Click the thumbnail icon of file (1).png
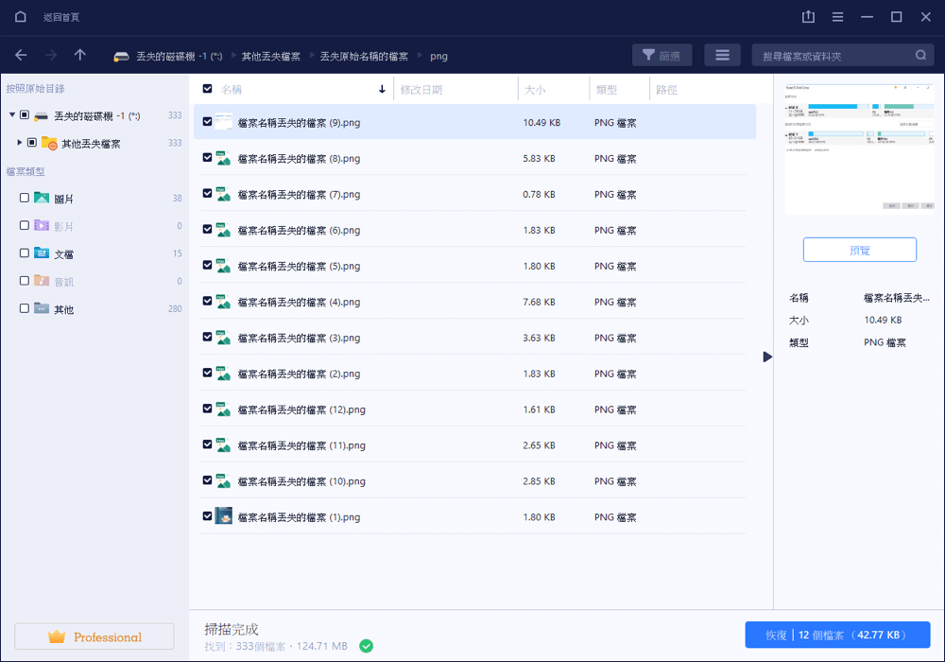This screenshot has width=945, height=662. point(224,516)
